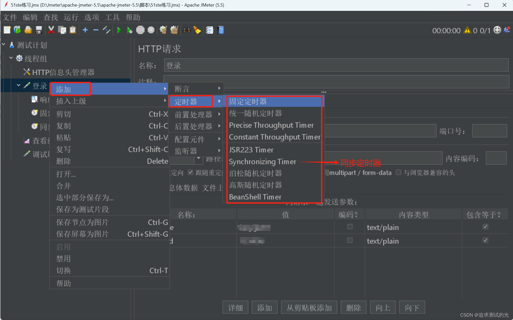This screenshot has width=513, height=320.
Task: Click the Stop test toolbar icon
Action: coord(140,30)
